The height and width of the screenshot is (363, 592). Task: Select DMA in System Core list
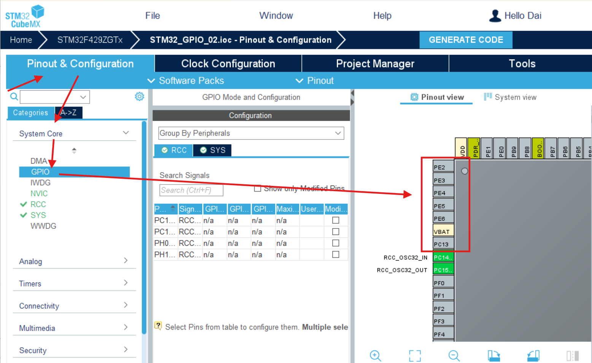click(x=39, y=161)
